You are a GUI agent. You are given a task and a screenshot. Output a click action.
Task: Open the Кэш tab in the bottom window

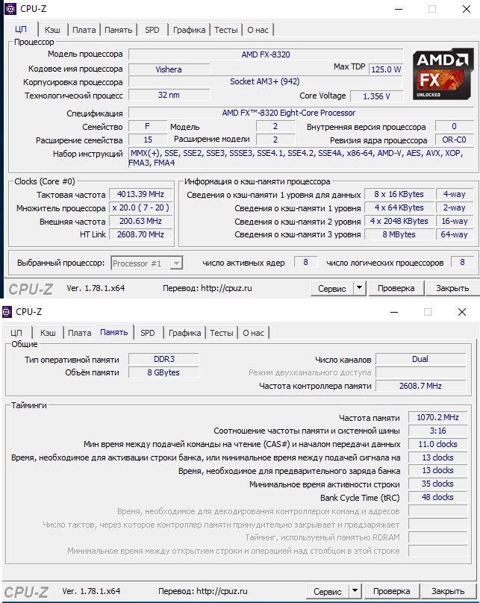pos(48,333)
